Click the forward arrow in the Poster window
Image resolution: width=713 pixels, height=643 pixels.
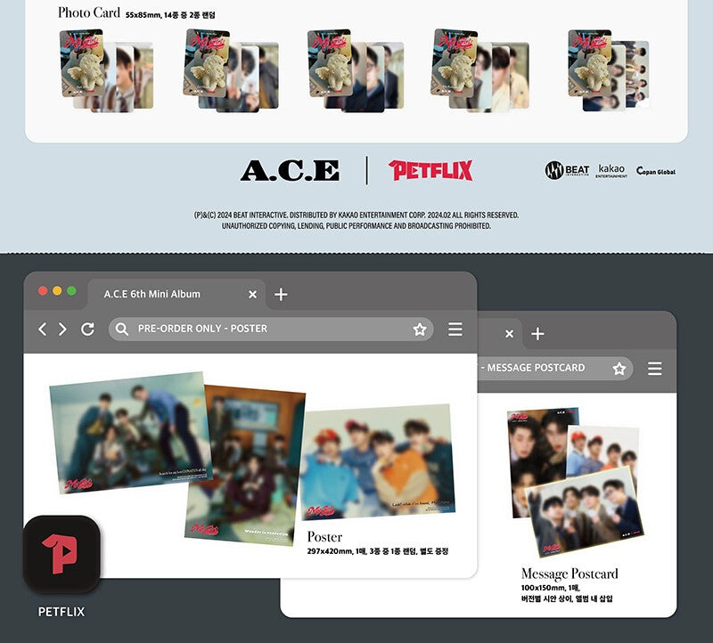coord(62,329)
